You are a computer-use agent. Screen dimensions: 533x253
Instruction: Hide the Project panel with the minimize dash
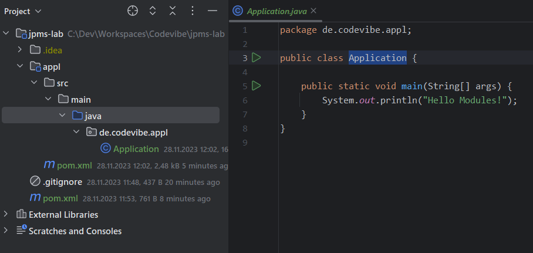pos(212,11)
